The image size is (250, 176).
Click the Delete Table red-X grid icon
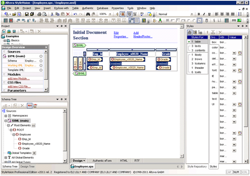11,20
